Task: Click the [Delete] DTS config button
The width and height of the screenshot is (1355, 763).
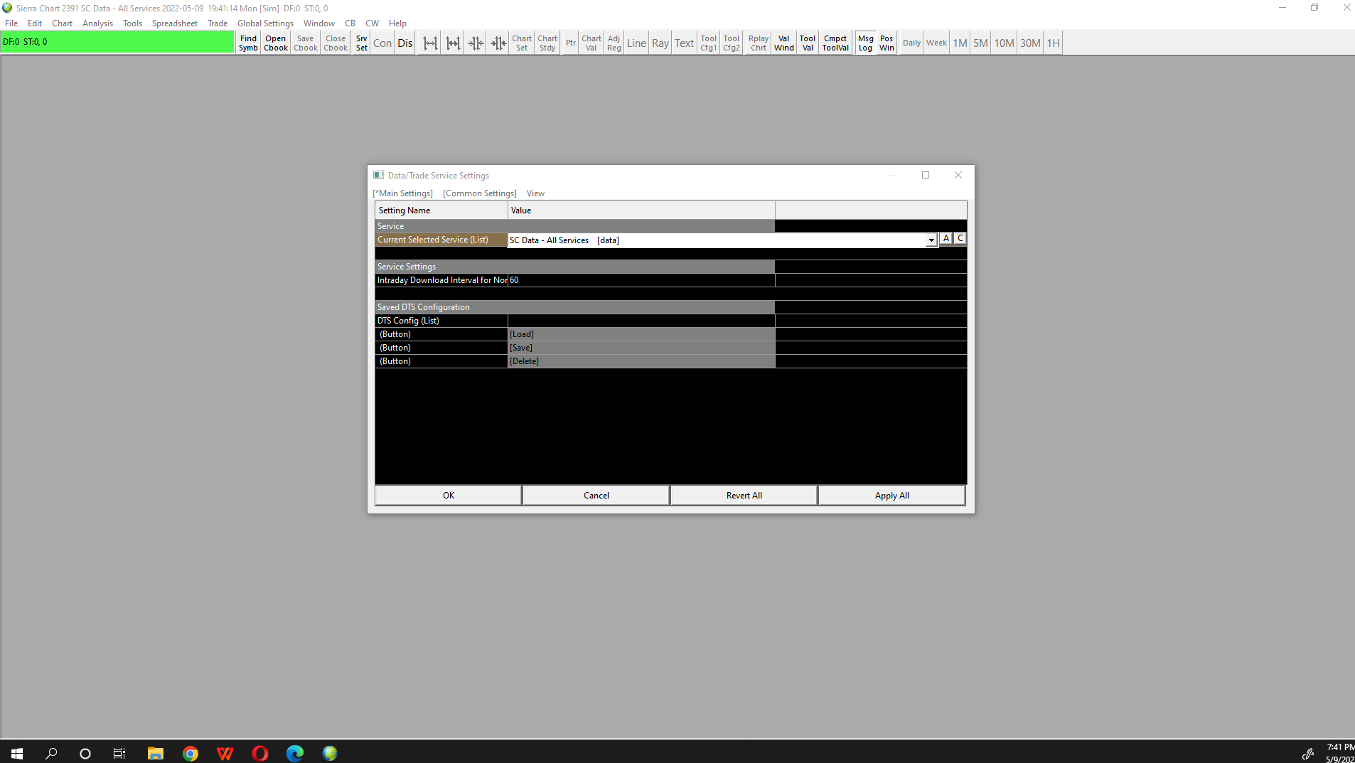Action: click(641, 361)
